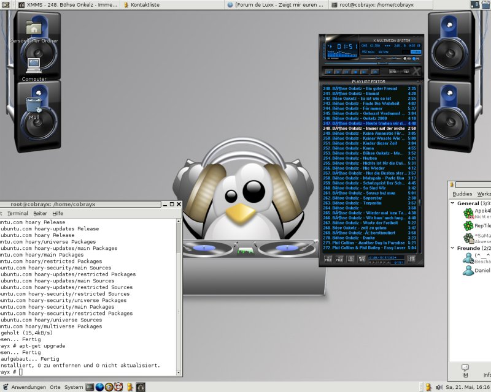Click the XMMS eject button

(x=375, y=72)
